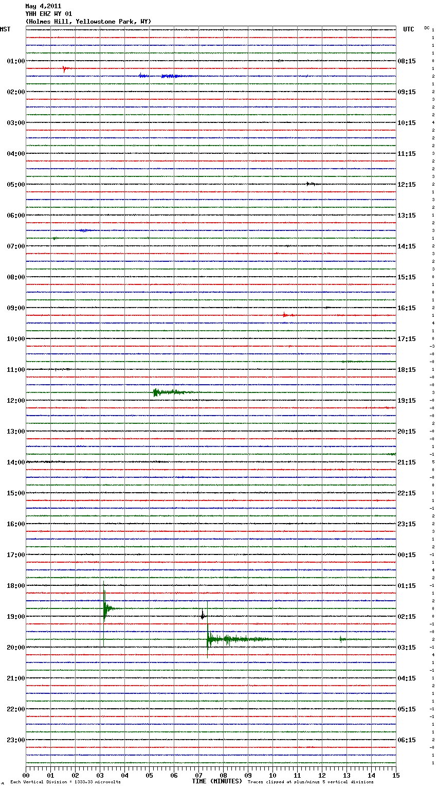The height and width of the screenshot is (789, 437).
Task: Click the MST time zone header
Action: 5,29
